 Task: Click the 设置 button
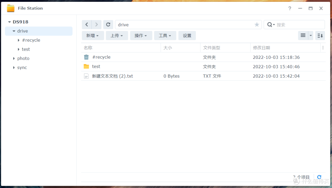pyautogui.click(x=187, y=36)
